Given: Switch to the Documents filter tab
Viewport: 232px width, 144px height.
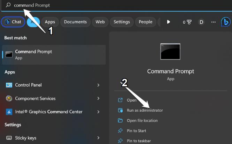Looking at the screenshot, I should tap(75, 22).
